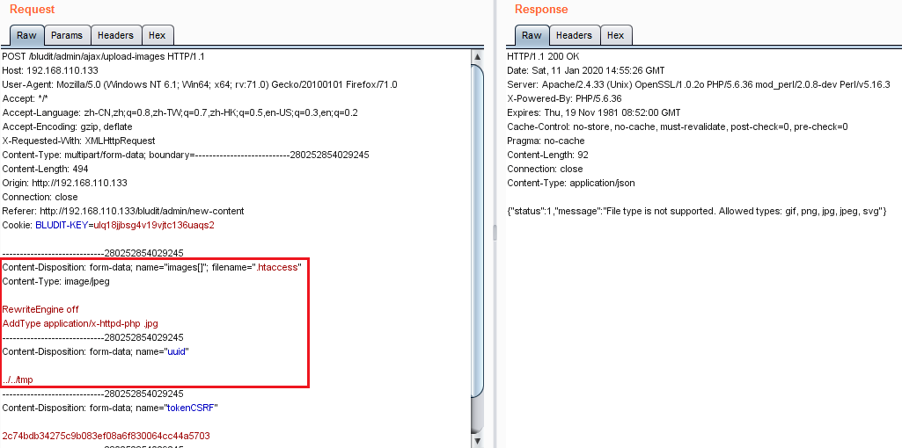The height and width of the screenshot is (448, 902).
Task: Click the Connection: close request header
Action: 40,197
